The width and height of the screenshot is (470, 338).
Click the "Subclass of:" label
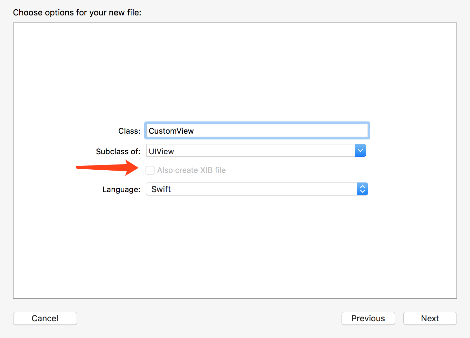pyautogui.click(x=118, y=151)
